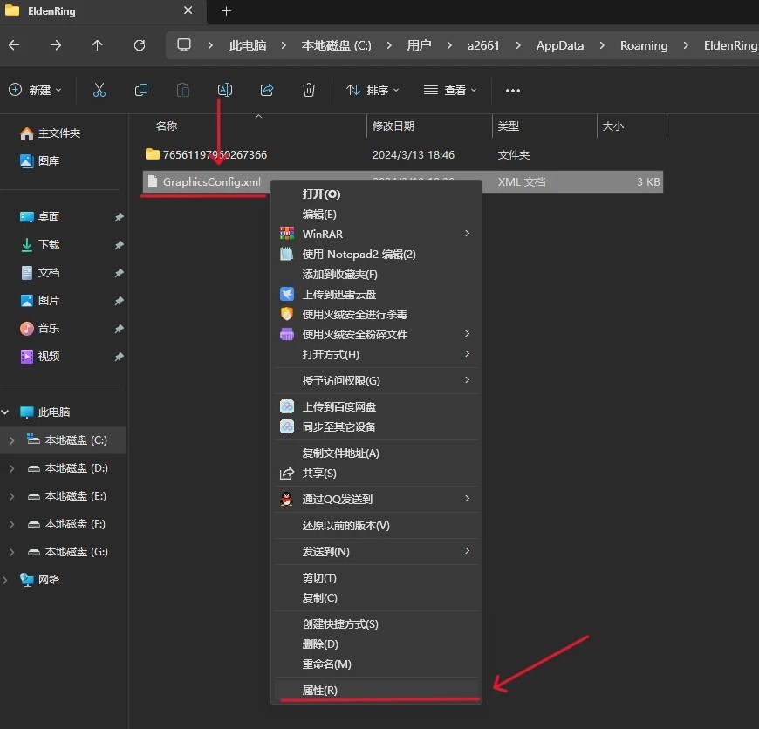
Task: Go up one folder level
Action: pos(98,45)
